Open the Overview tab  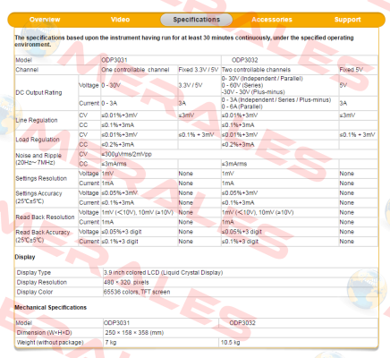45,20
